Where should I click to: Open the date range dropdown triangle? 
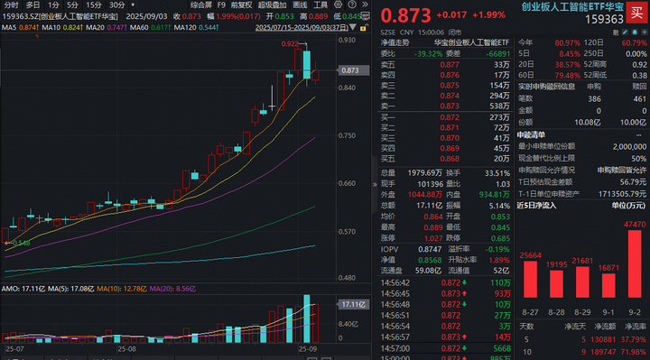(x=353, y=27)
